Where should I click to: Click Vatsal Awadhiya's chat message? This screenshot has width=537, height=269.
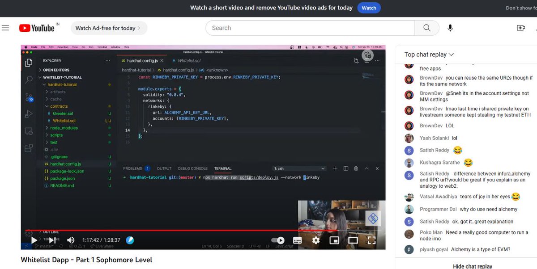[x=490, y=197]
